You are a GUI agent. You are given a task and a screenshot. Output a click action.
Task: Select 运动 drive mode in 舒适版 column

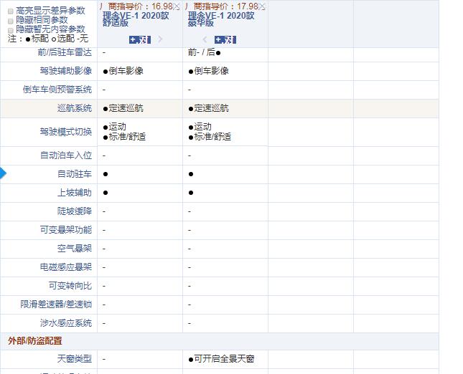point(115,127)
